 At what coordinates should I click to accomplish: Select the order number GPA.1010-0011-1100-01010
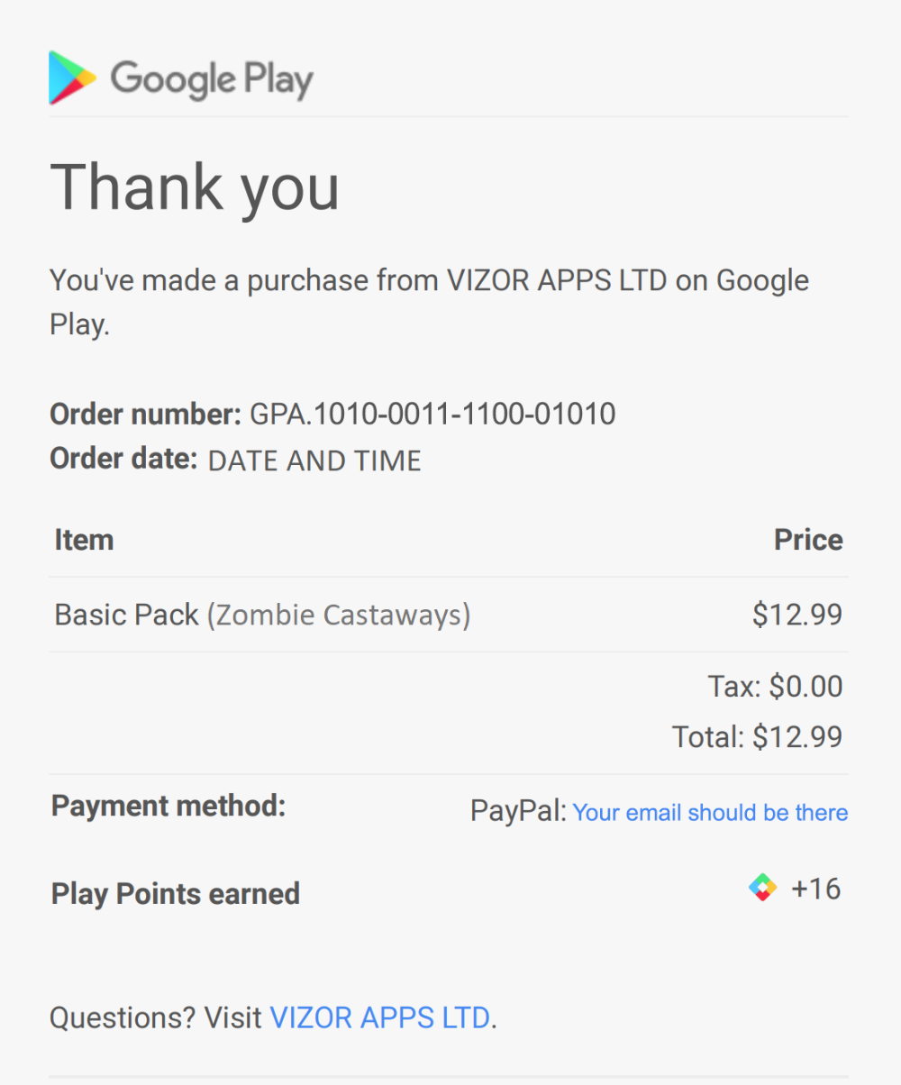pos(432,415)
